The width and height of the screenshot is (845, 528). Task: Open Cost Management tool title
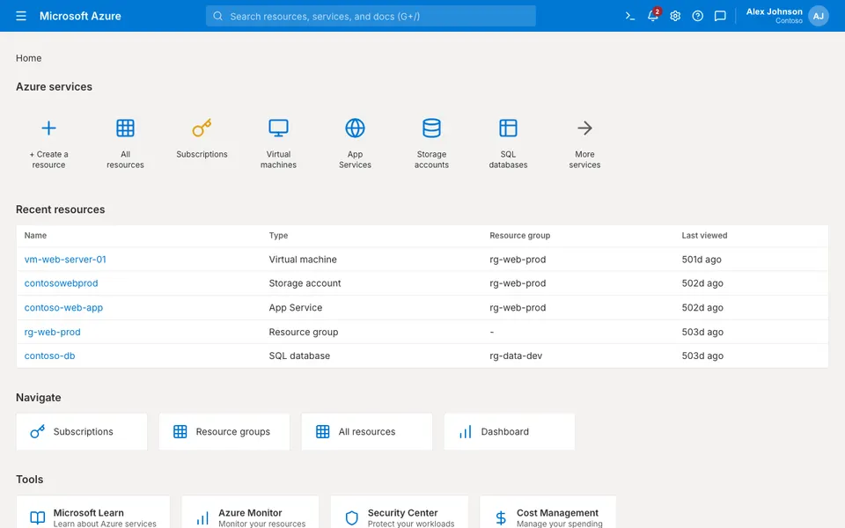(557, 513)
